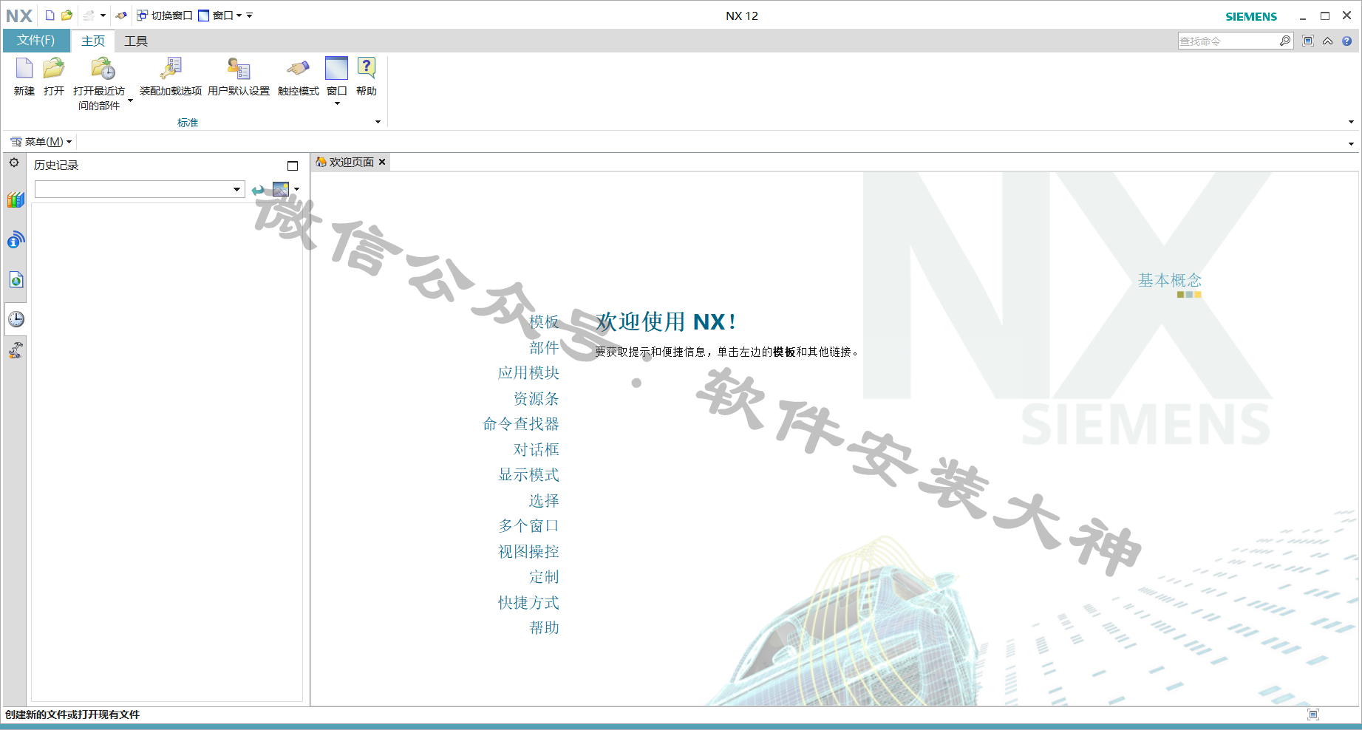Click the 帮助 link on welcome page
1362x730 pixels.
tap(544, 628)
